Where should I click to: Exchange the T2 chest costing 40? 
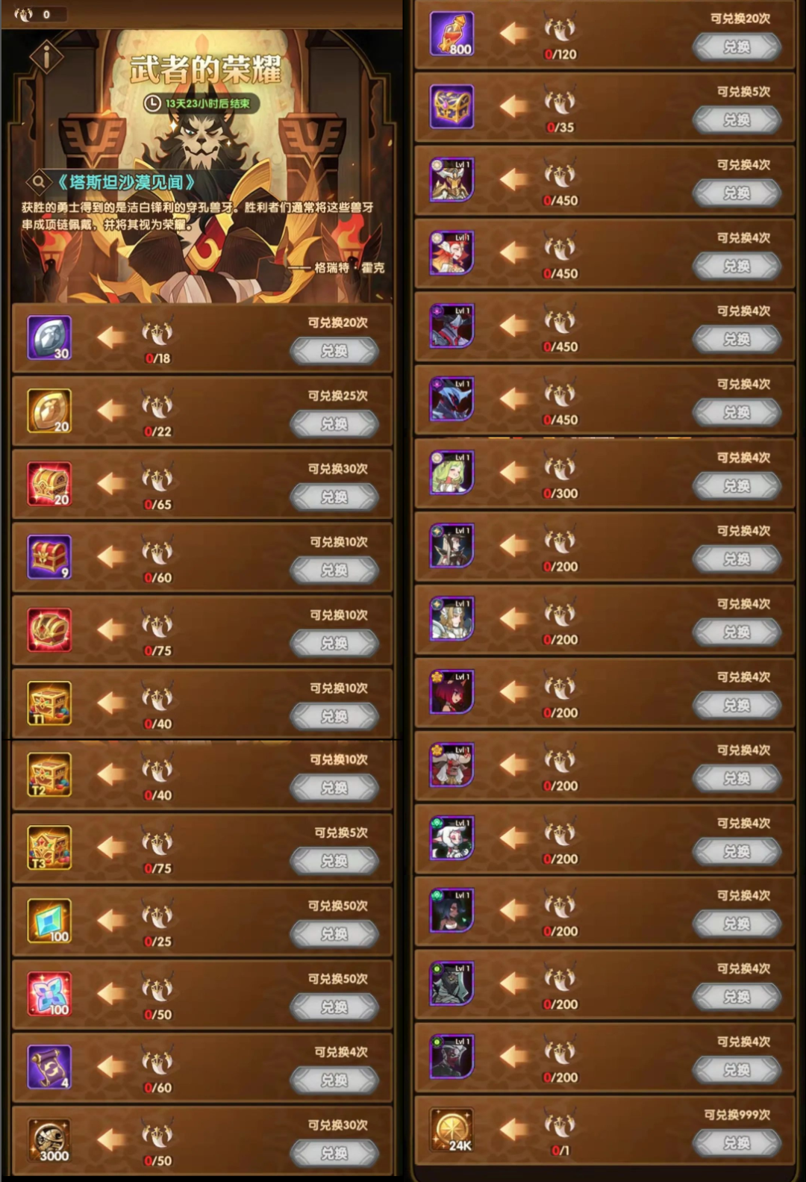pos(334,788)
